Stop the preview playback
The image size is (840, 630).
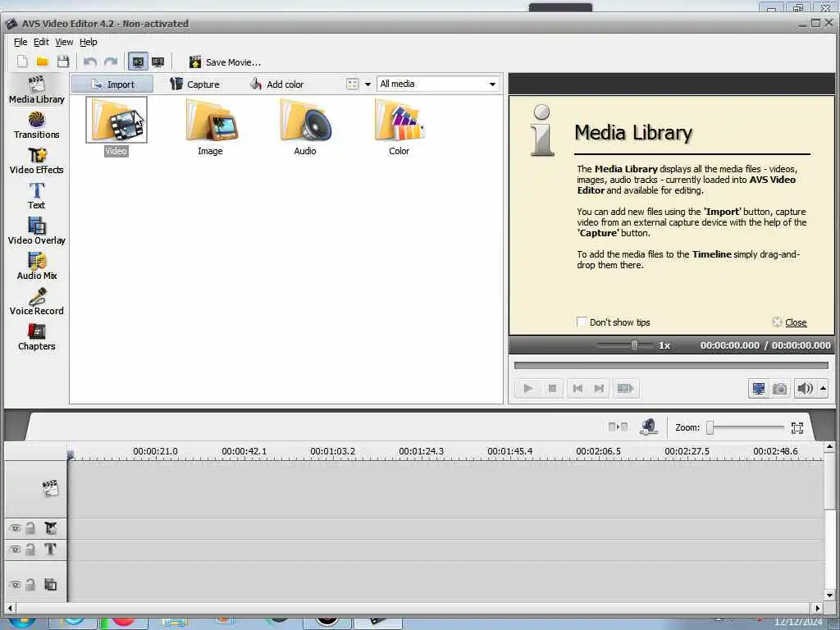point(552,388)
